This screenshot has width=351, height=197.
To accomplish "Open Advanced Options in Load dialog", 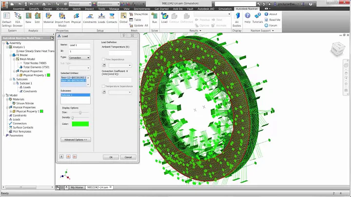I will [76, 139].
